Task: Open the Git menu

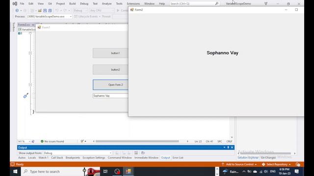Action: tap(50, 3)
